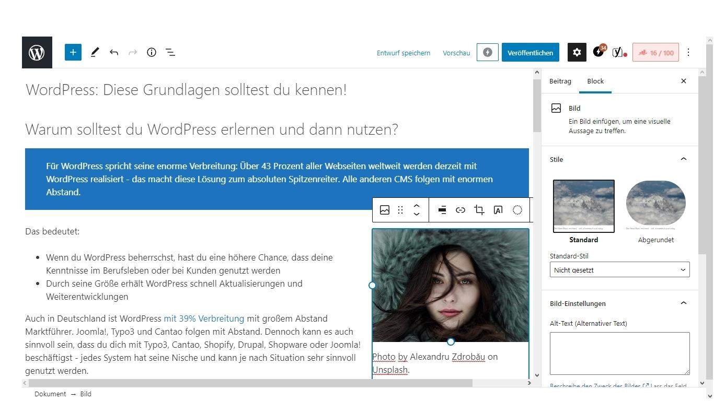Click Entwurf speichern
714x401 pixels.
(x=404, y=53)
